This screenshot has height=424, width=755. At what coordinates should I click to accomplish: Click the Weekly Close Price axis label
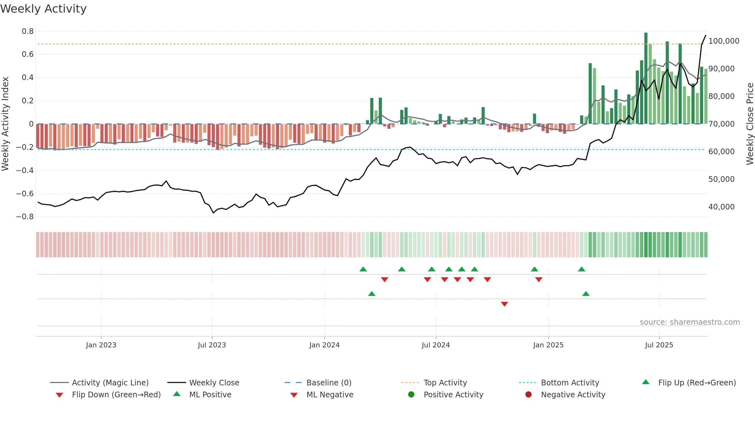pyautogui.click(x=750, y=124)
